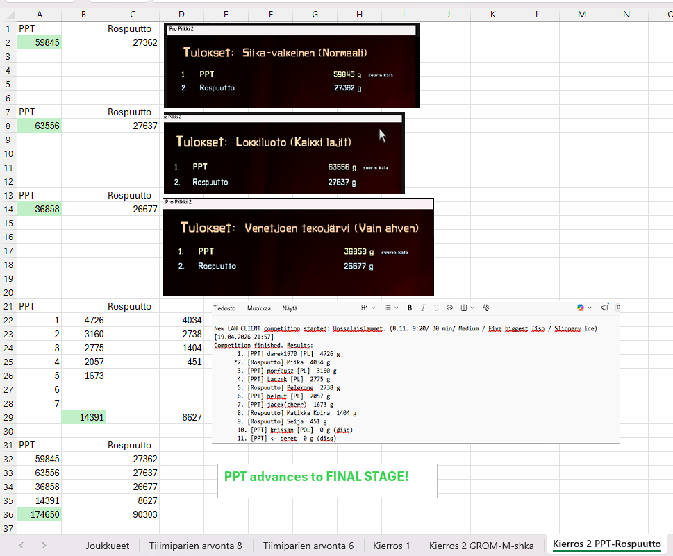Expand the bullet list dropdown
The height and width of the screenshot is (556, 673).
pos(390,308)
